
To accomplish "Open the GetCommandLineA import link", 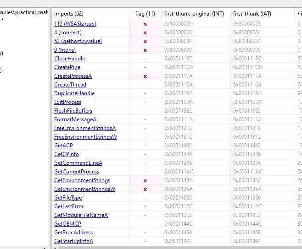I will coord(78,163).
